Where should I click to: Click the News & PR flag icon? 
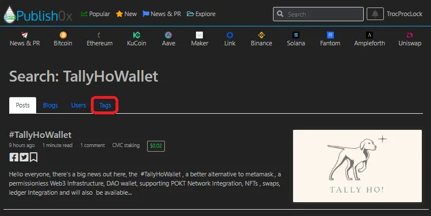click(x=146, y=14)
